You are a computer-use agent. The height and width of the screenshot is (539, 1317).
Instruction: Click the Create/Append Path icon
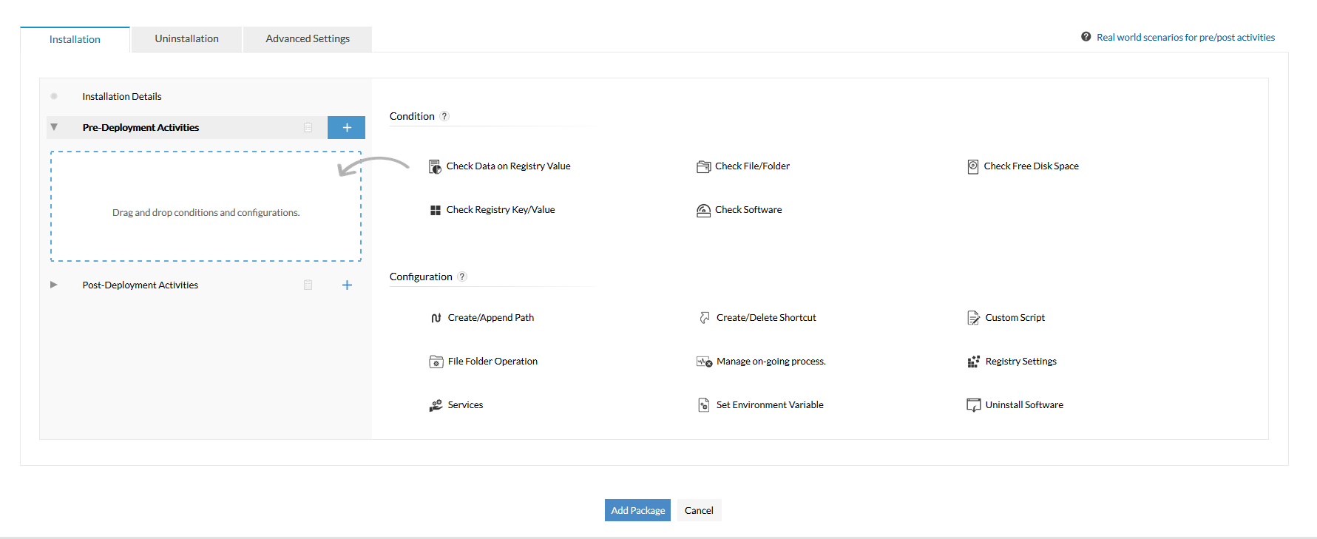pyautogui.click(x=436, y=318)
